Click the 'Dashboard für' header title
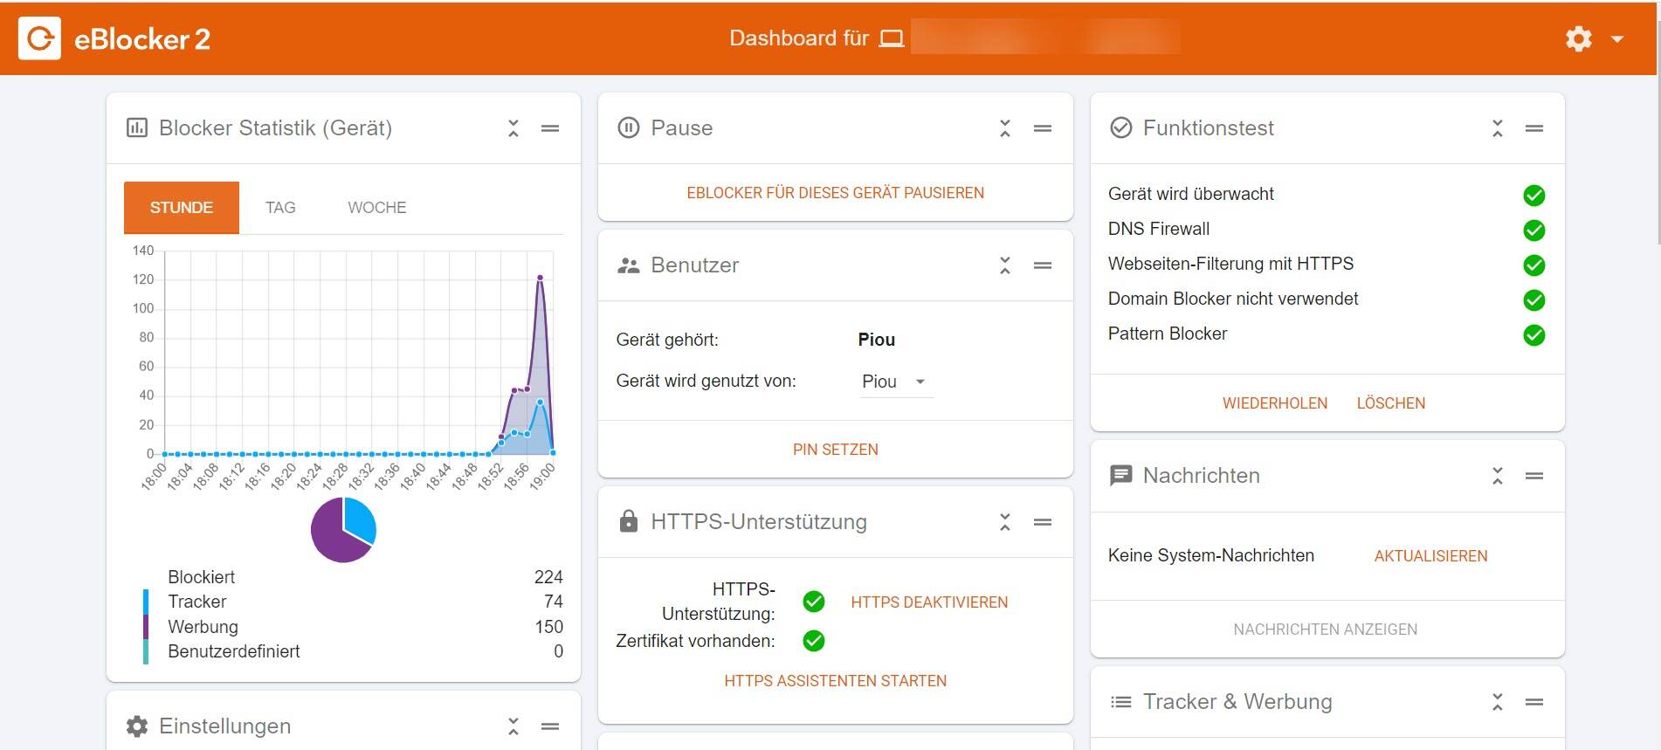 pyautogui.click(x=799, y=38)
